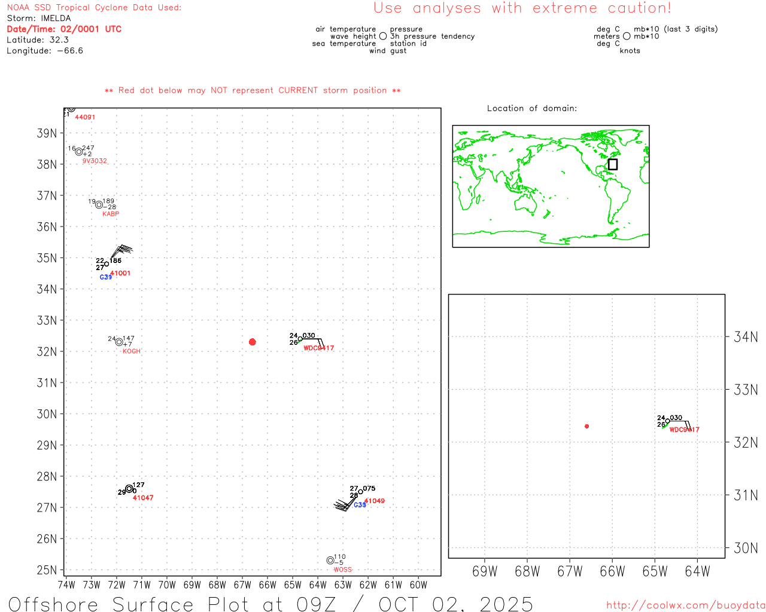Select the red storm dot on zoomed inset map
This screenshot has height=612, width=766.
pyautogui.click(x=587, y=426)
